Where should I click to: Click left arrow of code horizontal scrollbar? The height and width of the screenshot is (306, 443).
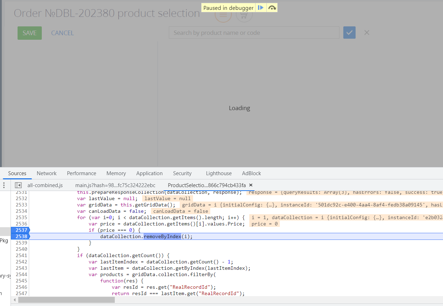pyautogui.click(x=14, y=300)
